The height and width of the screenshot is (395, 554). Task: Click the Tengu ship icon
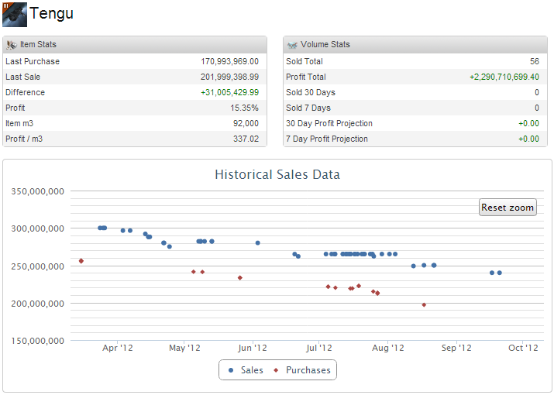coord(15,14)
